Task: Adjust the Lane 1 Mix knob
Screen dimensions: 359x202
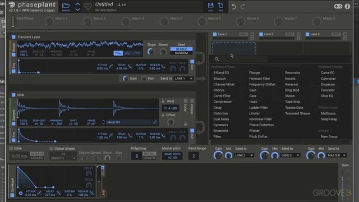Action: coord(228,156)
